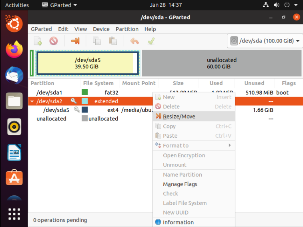Open the Partition menu

tap(127, 29)
